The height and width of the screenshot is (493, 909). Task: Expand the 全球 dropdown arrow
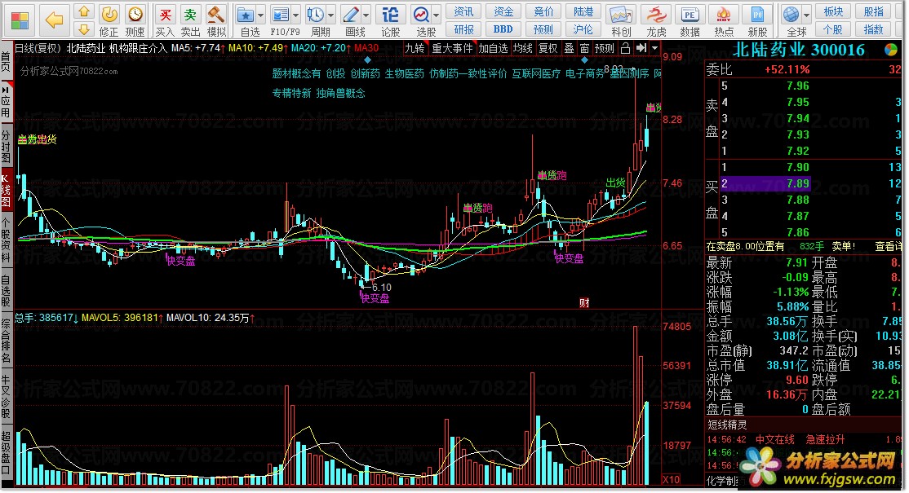[x=805, y=15]
